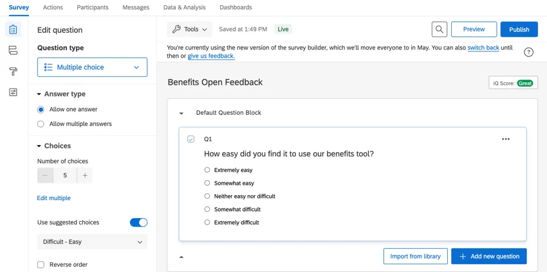Open the survey options icon in sidebar
Image resolution: width=547 pixels, height=272 pixels.
click(x=13, y=92)
